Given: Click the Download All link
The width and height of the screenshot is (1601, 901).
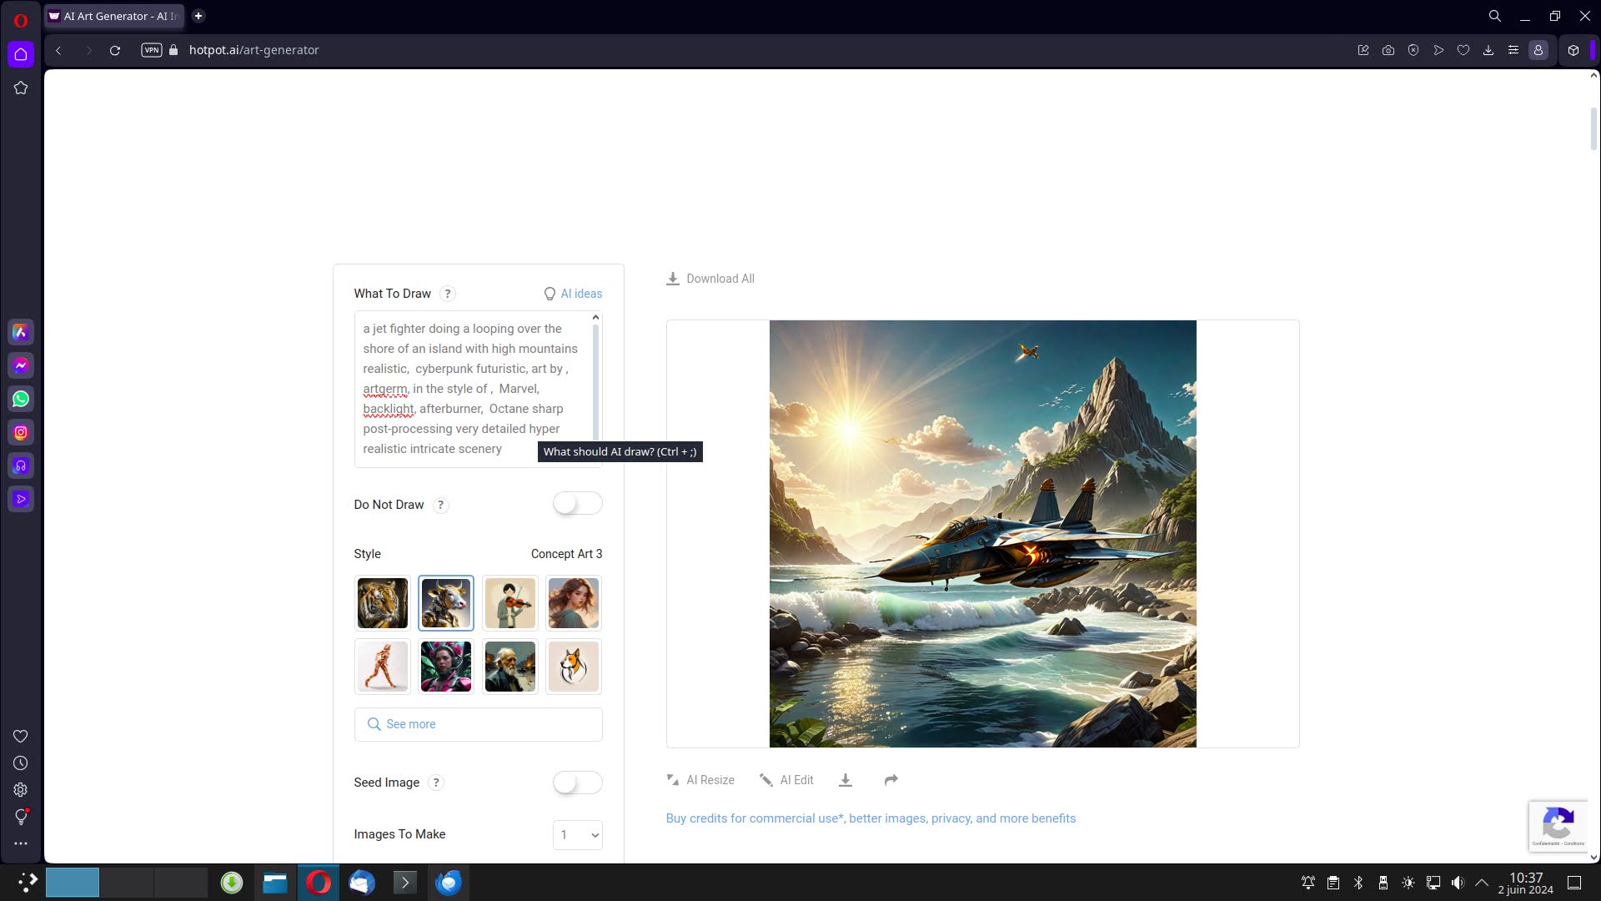Looking at the screenshot, I should pos(710,279).
